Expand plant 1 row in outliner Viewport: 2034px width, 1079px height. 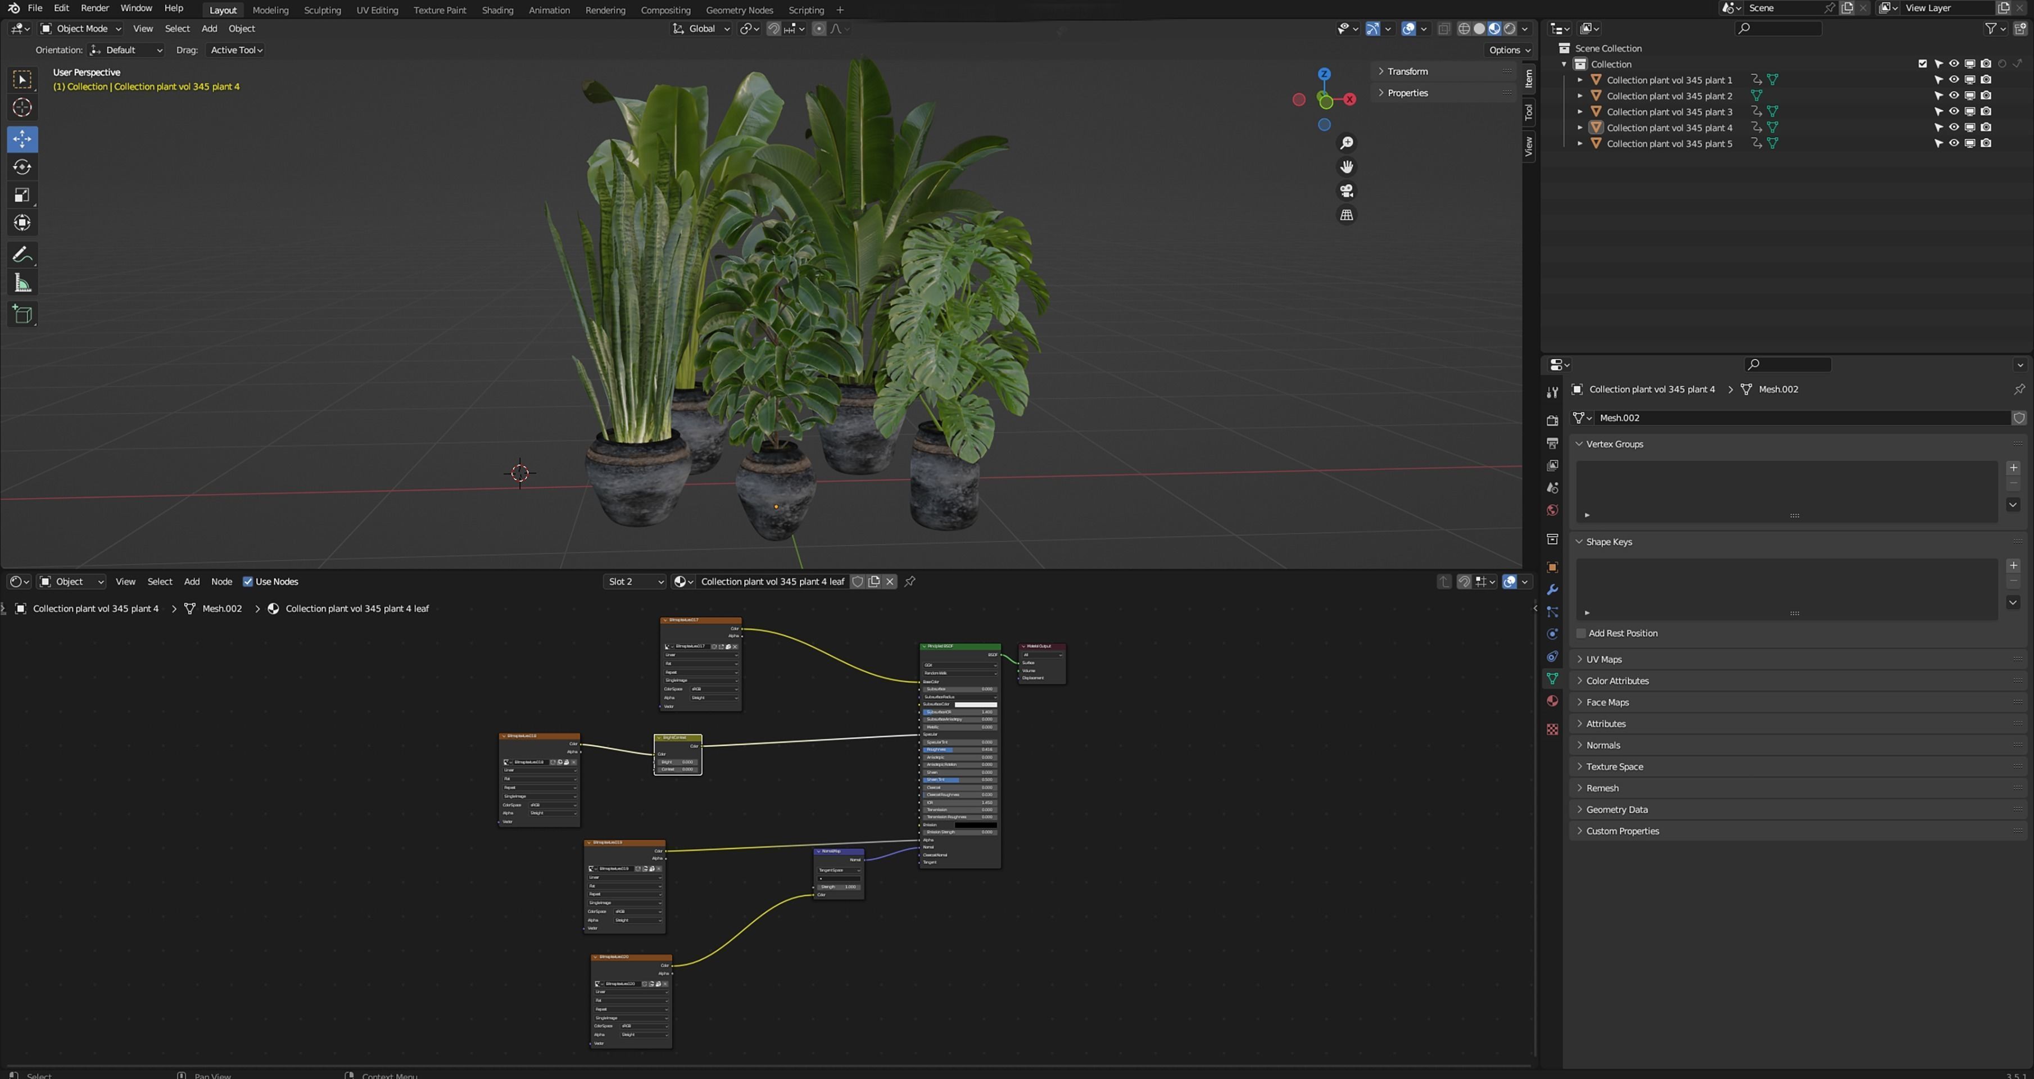(x=1580, y=80)
